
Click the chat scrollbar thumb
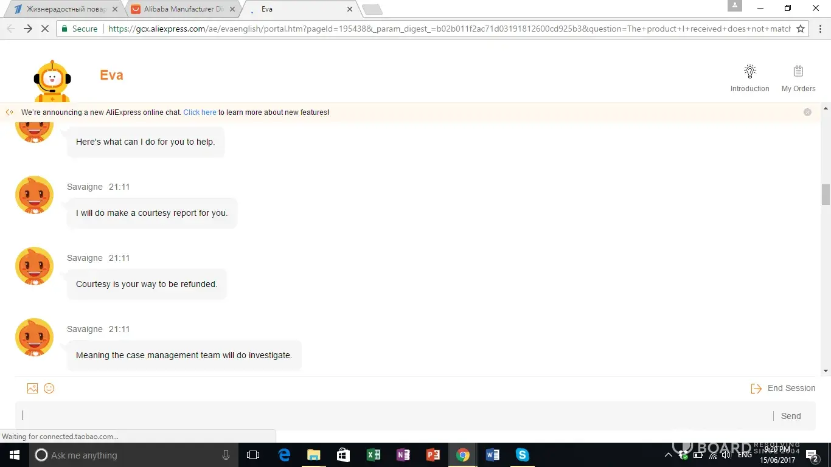pyautogui.click(x=826, y=195)
